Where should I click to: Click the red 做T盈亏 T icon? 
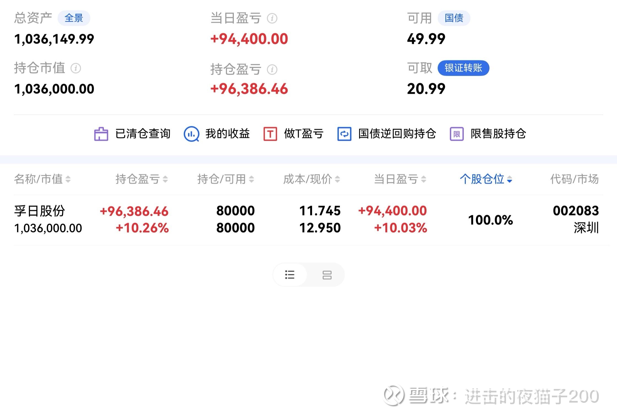[270, 134]
